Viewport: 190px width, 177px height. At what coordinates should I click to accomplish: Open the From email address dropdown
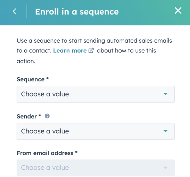tap(96, 168)
